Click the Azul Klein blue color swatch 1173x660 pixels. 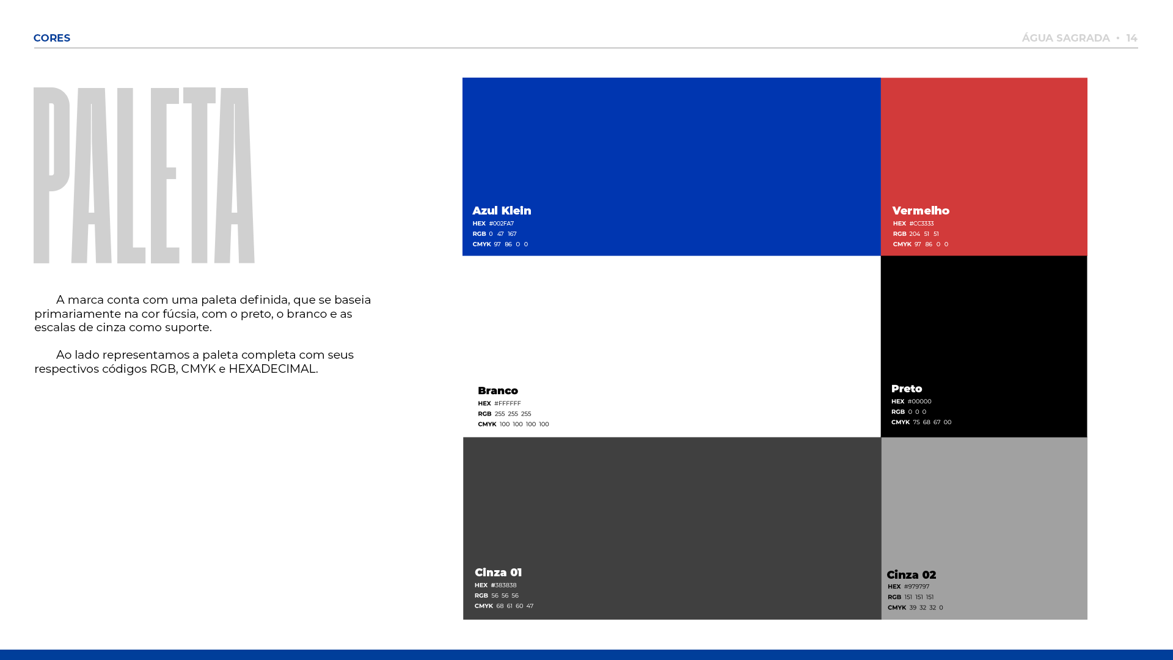[x=671, y=166]
